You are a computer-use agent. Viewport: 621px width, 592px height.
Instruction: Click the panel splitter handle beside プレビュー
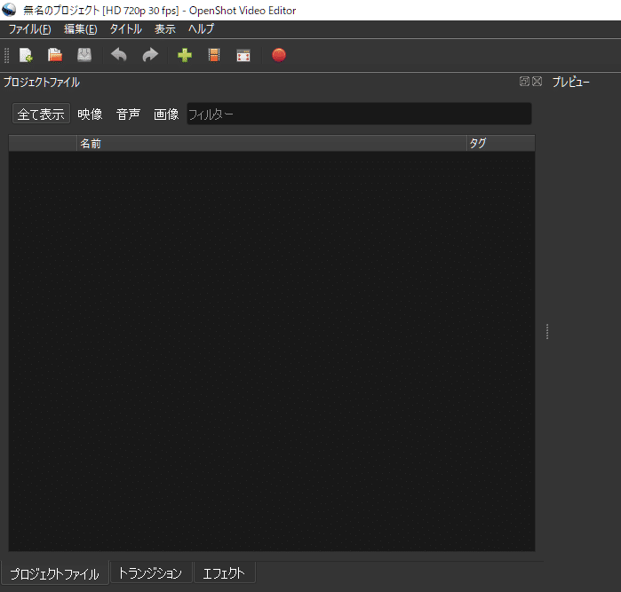(x=547, y=332)
